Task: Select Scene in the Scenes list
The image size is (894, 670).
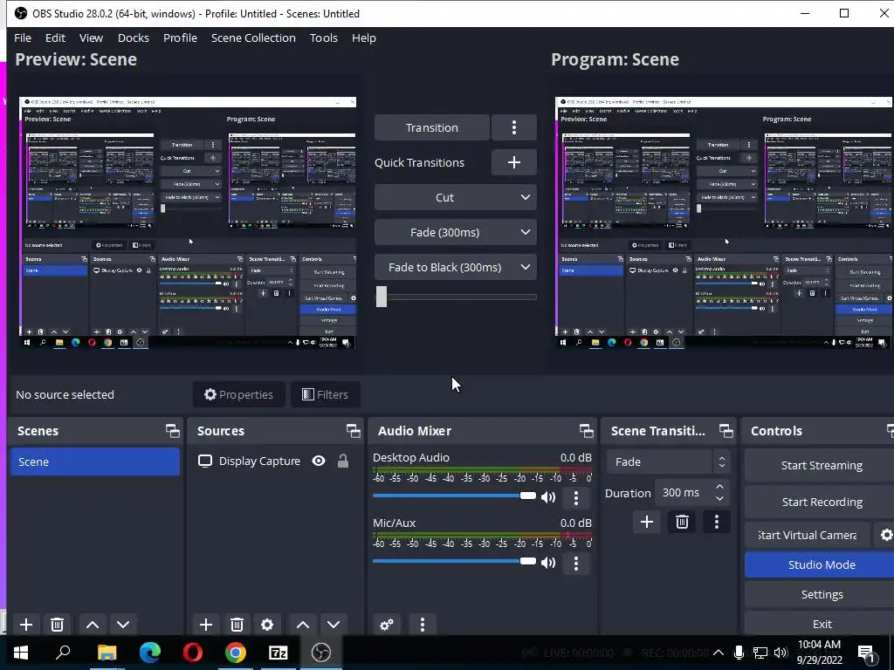Action: [x=95, y=461]
